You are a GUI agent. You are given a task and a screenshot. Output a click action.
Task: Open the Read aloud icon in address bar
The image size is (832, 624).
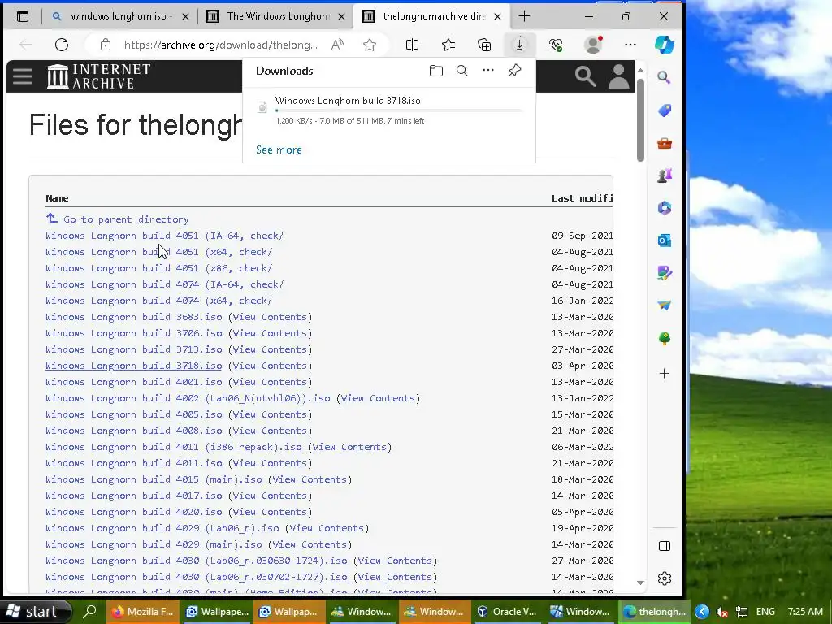pos(337,45)
